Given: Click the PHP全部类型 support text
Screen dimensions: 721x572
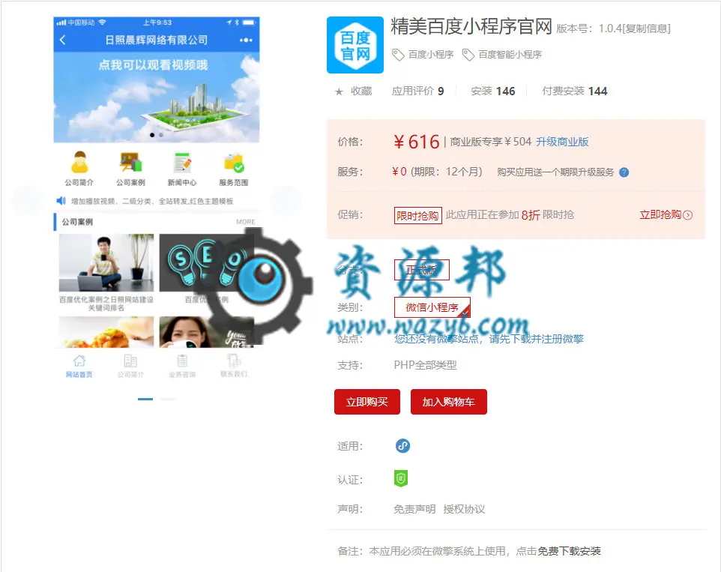Looking at the screenshot, I should (426, 365).
